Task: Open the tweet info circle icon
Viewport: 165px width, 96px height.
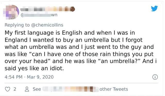Action: (155, 77)
